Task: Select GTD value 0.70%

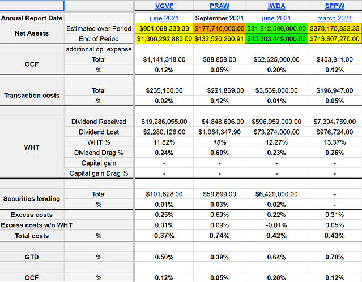Action: pyautogui.click(x=335, y=257)
